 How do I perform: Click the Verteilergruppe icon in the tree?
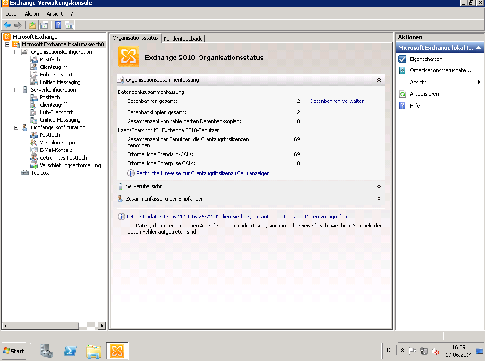(34, 143)
